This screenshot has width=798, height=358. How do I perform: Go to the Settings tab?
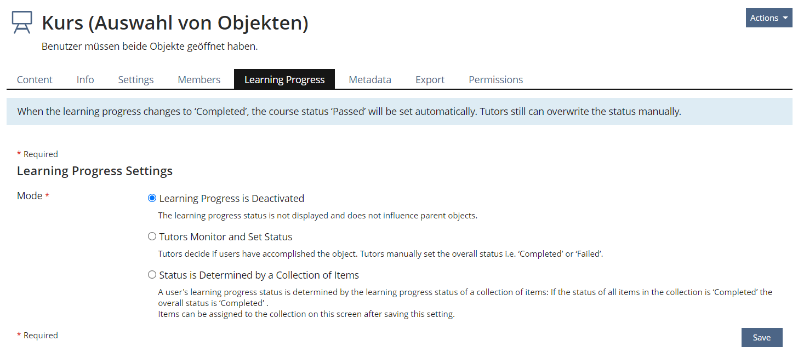click(x=136, y=80)
